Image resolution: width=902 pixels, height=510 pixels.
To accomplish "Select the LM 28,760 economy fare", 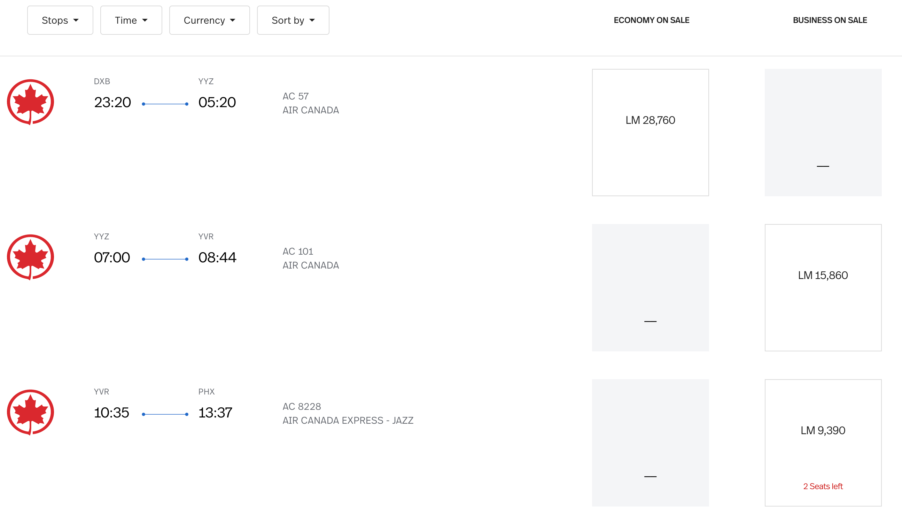I will pos(650,132).
